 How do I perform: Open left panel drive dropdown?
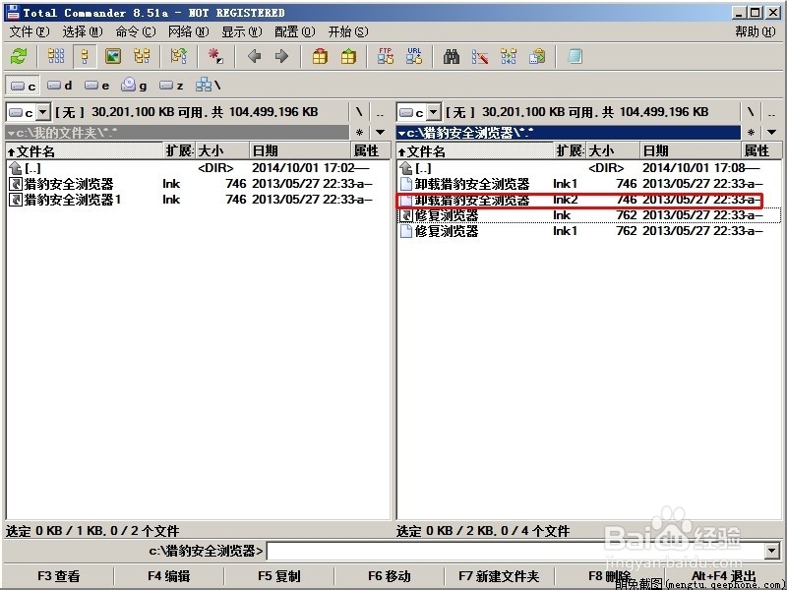pos(43,112)
